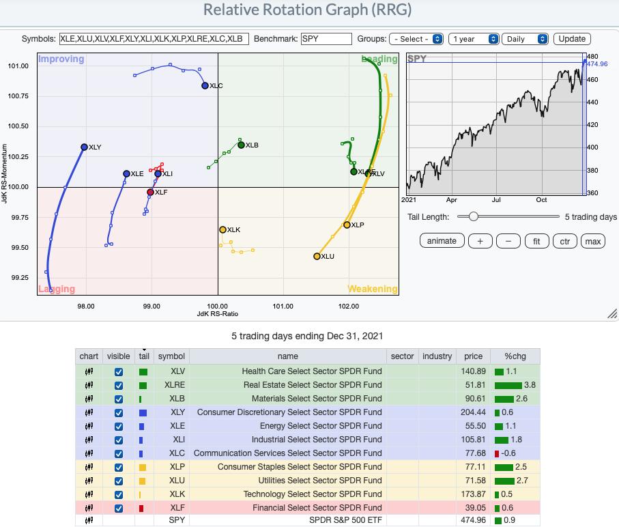Open the chart icon for XLRE
The image size is (619, 527).
89,385
